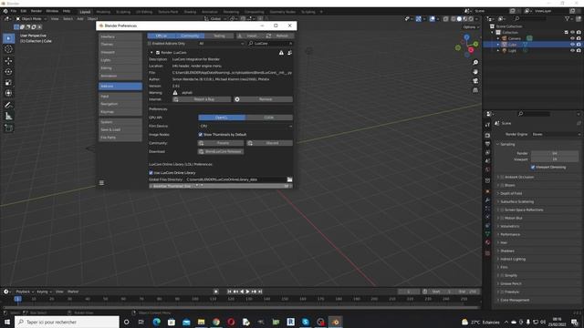
Task: Open the Texture properties tab icon
Action: 487,253
